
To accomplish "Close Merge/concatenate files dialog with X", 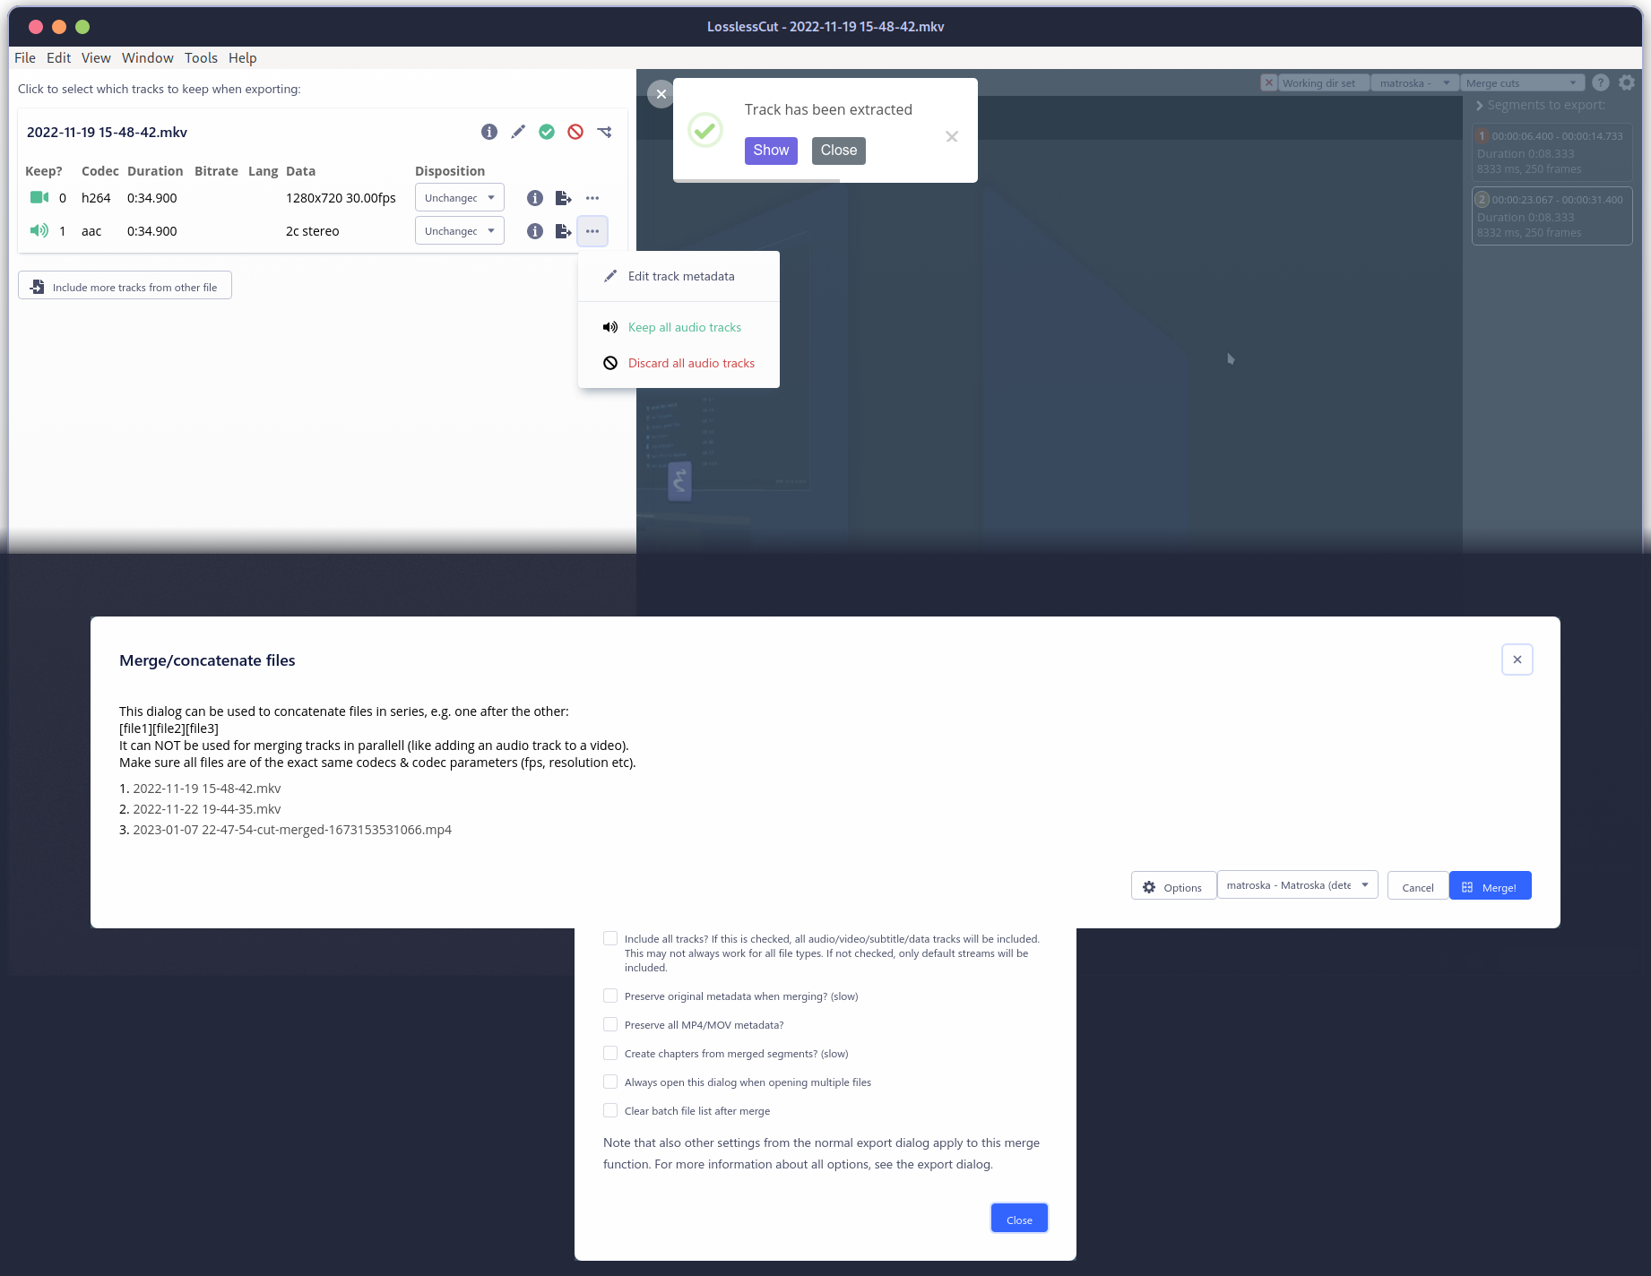I will (1517, 660).
